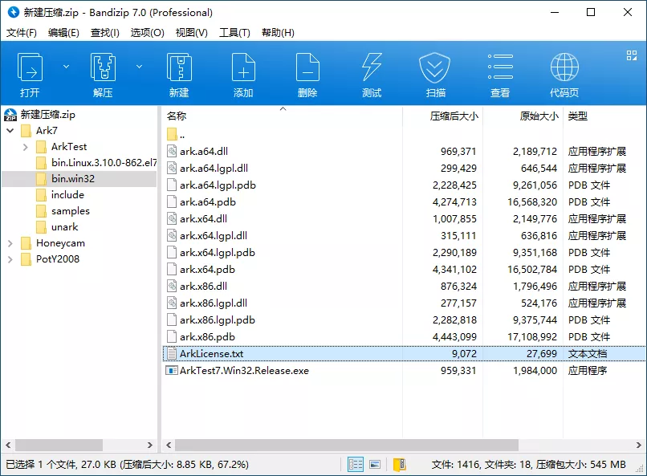
Task: Open the 文件(F) menu
Action: click(x=20, y=33)
